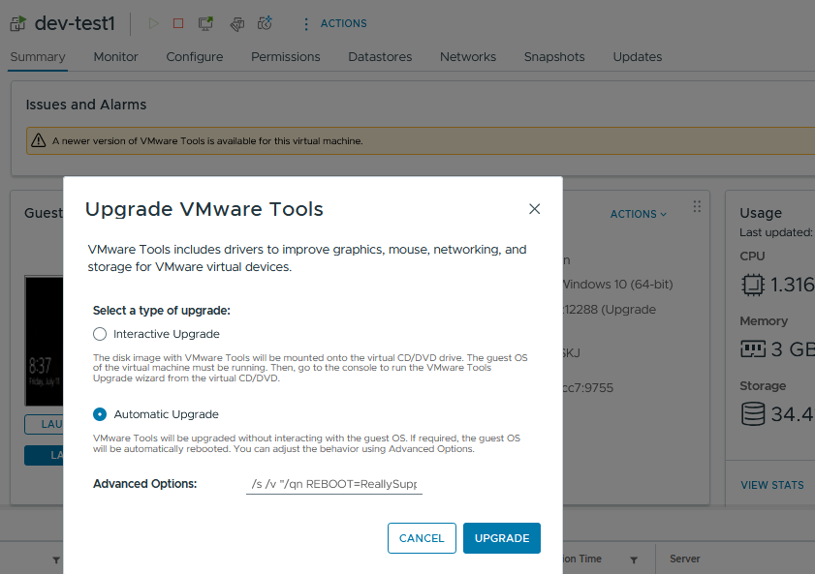Click the dev-test1 virtual machine icon
Viewport: 815px width, 574px height.
[17, 23]
